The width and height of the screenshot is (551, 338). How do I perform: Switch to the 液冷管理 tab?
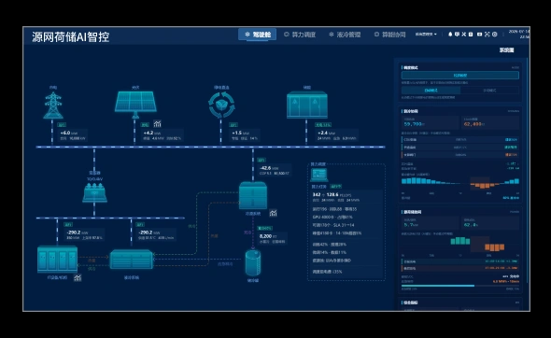345,35
